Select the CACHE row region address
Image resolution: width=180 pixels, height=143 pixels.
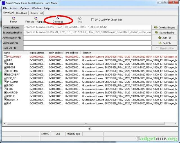click(37, 96)
